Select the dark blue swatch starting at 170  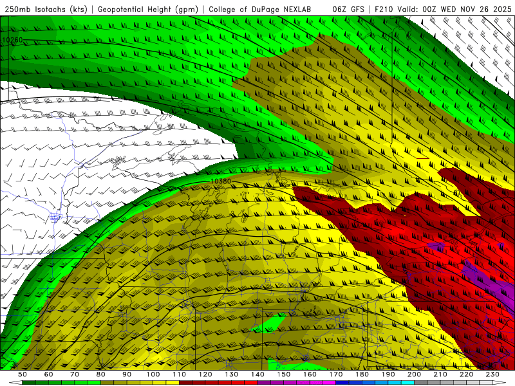342,382
